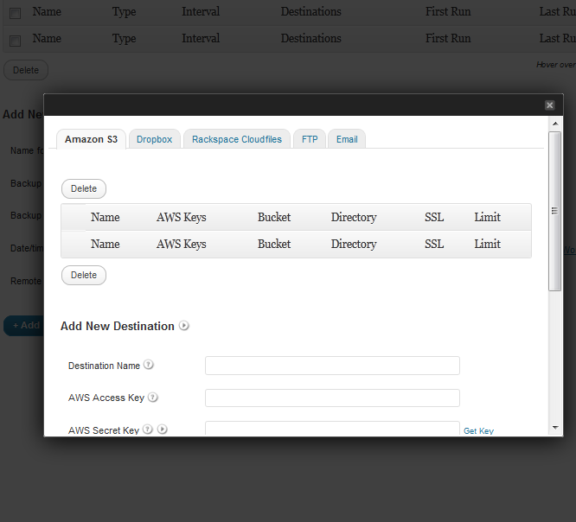Click Delete below the S3 destinations table

point(84,276)
